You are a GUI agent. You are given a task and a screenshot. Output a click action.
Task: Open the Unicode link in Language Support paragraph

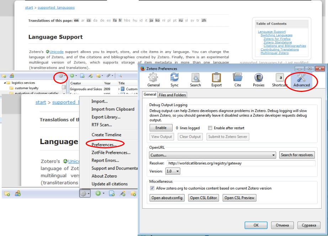click(56, 52)
